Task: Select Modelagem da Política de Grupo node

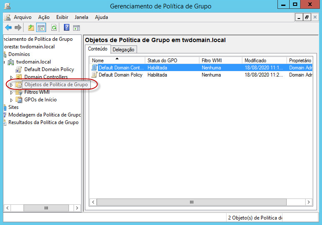Action: pos(45,115)
